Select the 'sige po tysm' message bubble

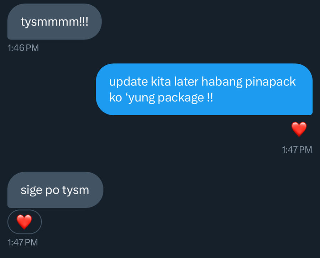tap(55, 190)
